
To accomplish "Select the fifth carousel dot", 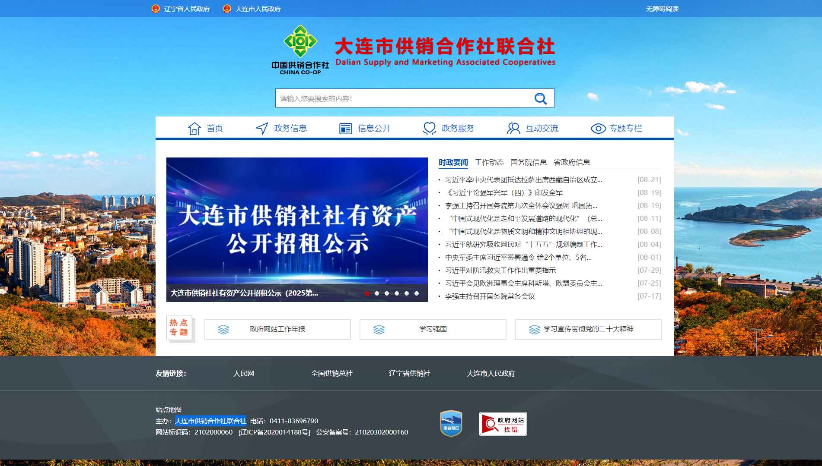I will 407,293.
